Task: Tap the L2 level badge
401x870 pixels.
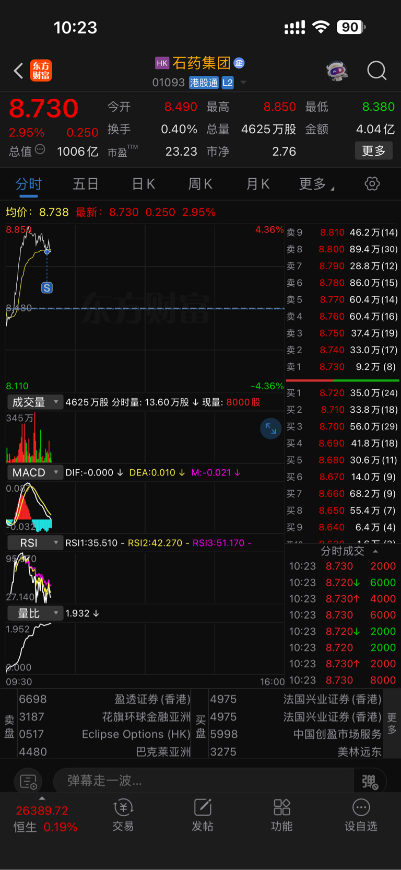Action: point(228,83)
